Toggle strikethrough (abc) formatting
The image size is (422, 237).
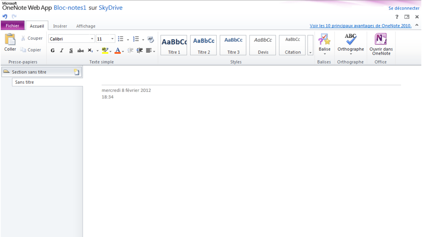click(x=81, y=51)
